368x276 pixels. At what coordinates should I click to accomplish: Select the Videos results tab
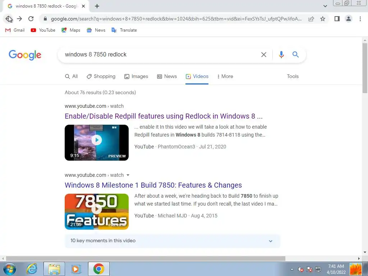[x=197, y=77]
